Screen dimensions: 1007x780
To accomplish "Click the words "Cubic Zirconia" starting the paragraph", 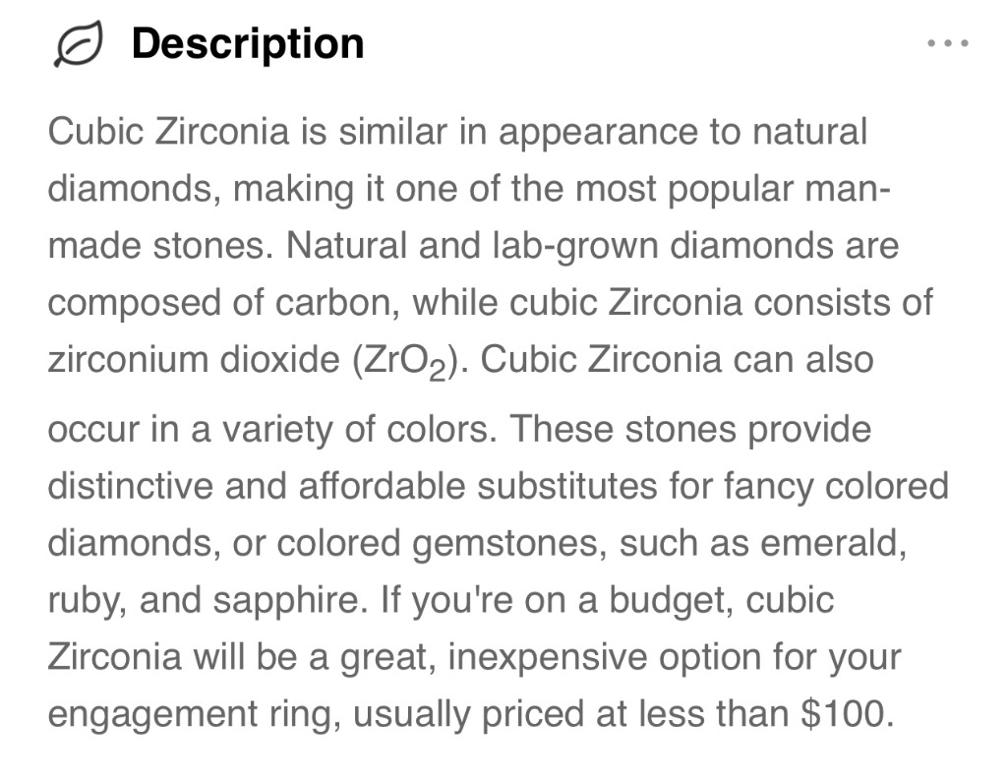I will (169, 131).
